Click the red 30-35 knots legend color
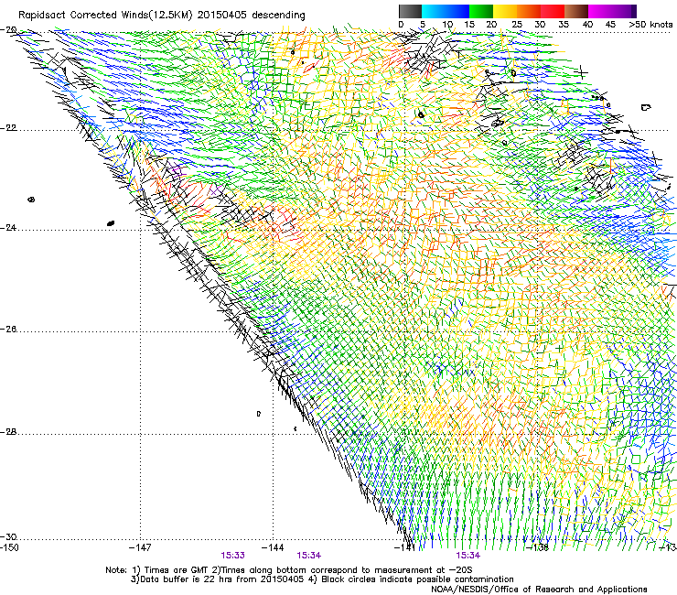The width and height of the screenshot is (677, 595). tap(553, 11)
